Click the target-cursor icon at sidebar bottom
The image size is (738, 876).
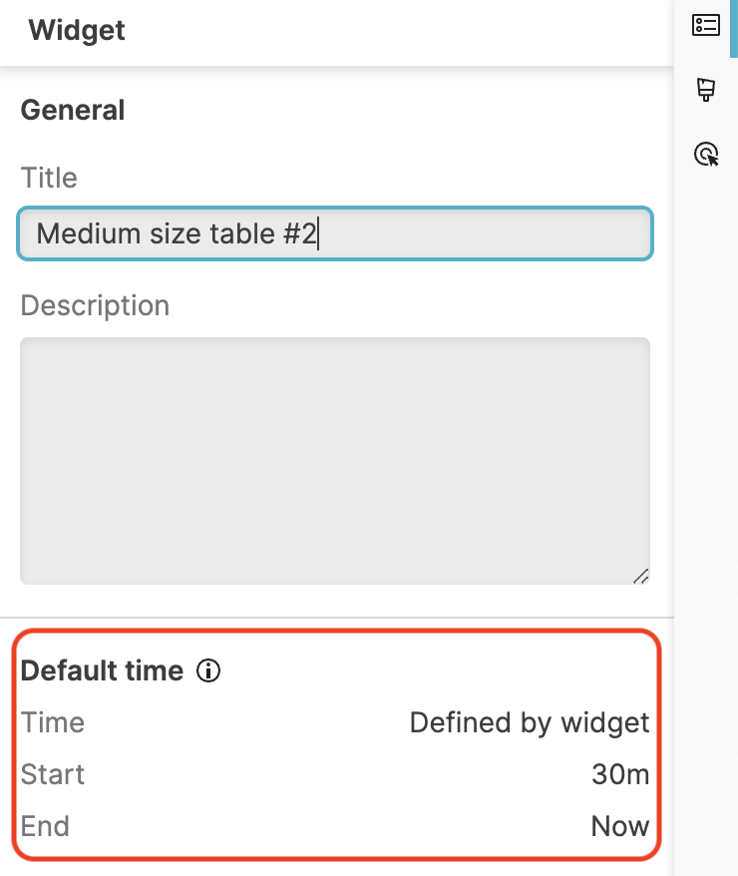(x=705, y=155)
